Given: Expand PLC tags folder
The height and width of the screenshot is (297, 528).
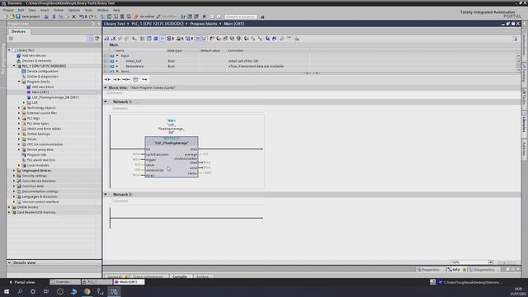Looking at the screenshot, I should click(19, 118).
